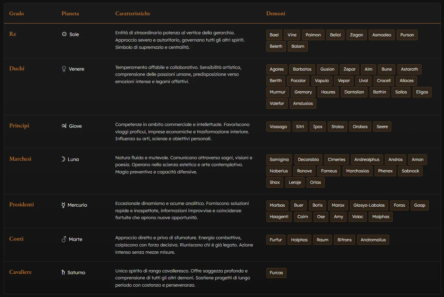Click the Marchesi rank label

point(20,159)
